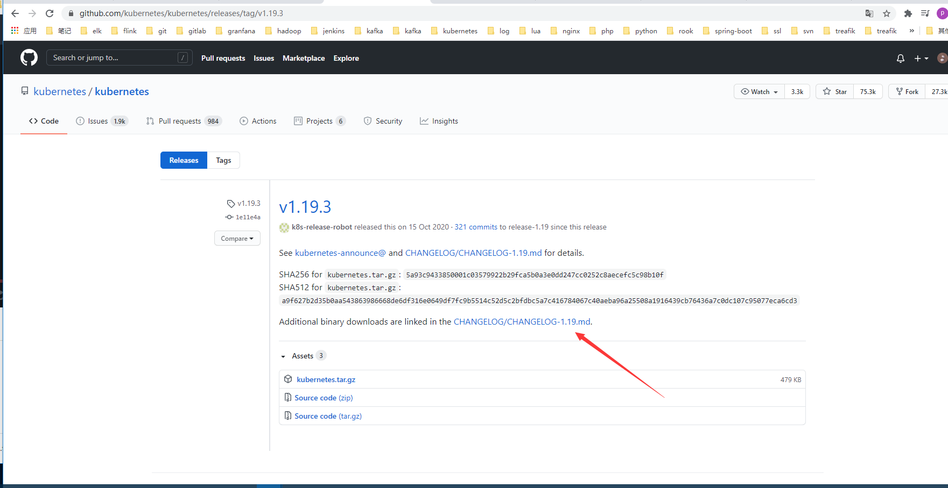Screen dimensions: 948x488
Task: Click the translate page icon in address bar
Action: (869, 13)
